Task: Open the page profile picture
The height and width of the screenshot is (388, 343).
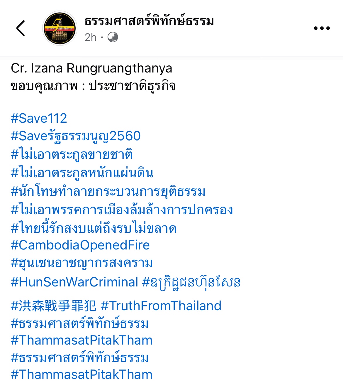Action: tap(60, 28)
